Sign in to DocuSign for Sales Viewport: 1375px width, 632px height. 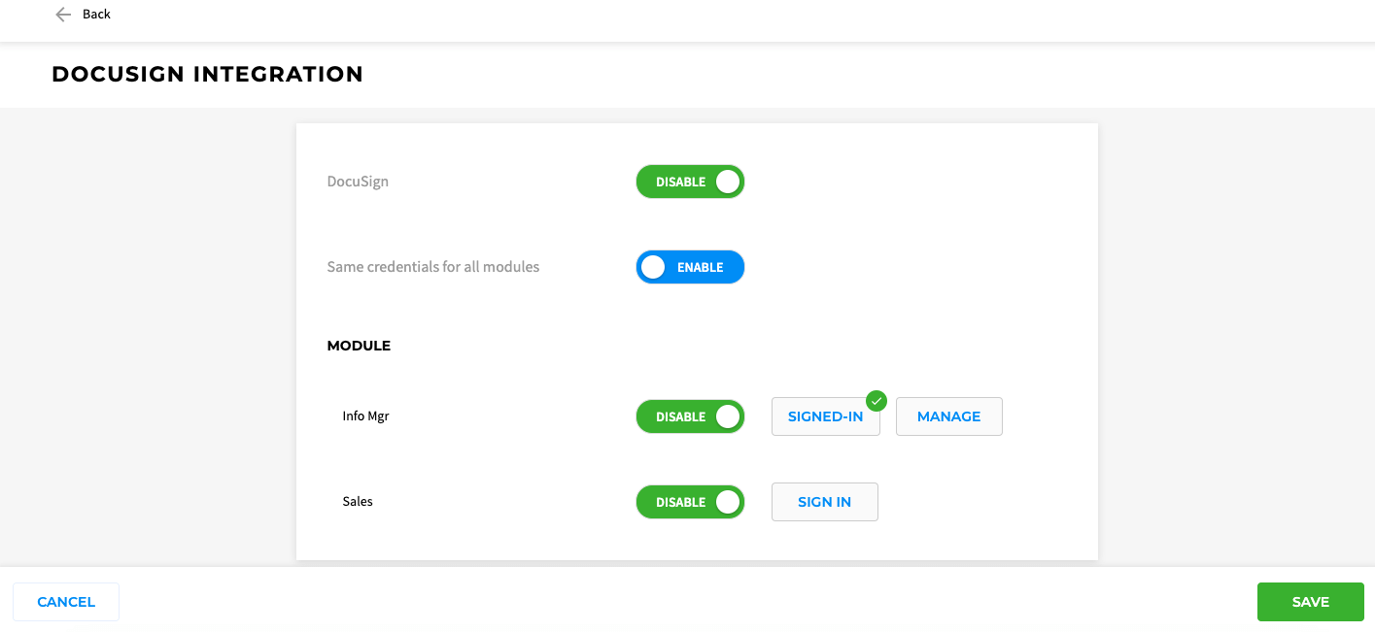[x=825, y=502]
